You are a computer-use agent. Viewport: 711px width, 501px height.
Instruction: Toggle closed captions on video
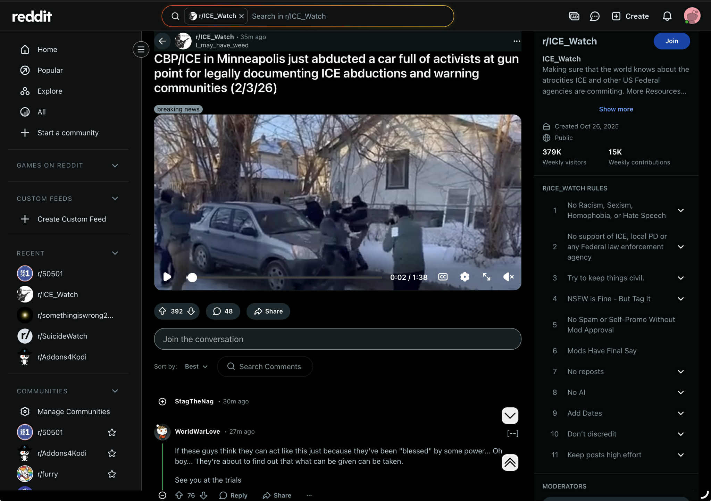pyautogui.click(x=443, y=277)
